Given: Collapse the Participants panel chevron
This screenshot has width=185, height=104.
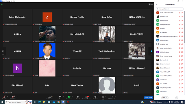Looking at the screenshot, I should coord(156,4).
